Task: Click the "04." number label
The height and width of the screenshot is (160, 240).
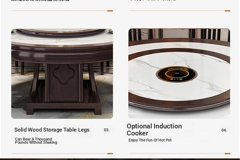Action: [224, 130]
